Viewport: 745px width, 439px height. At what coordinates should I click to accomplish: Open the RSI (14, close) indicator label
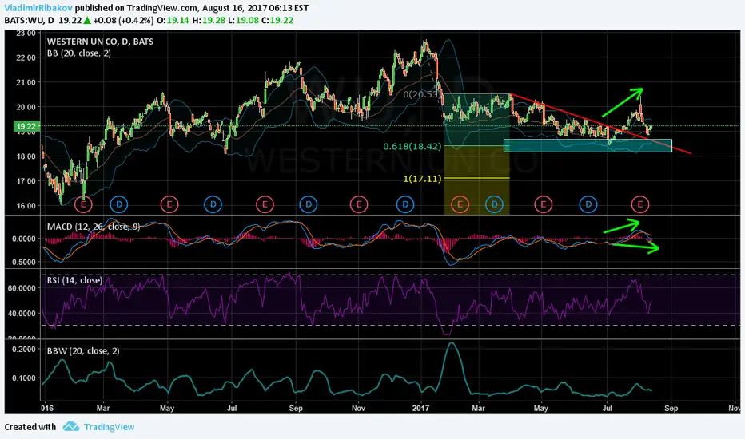pos(74,280)
